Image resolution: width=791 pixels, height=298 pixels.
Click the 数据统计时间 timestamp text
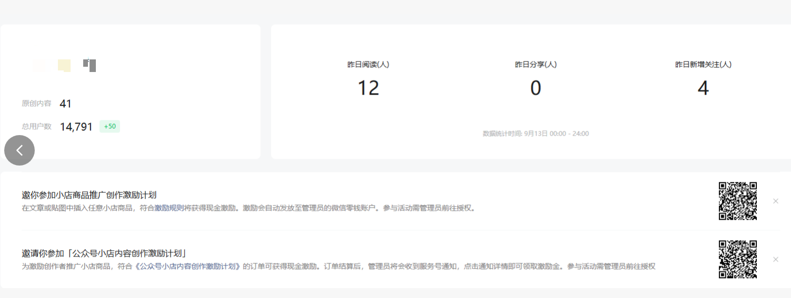pyautogui.click(x=536, y=133)
